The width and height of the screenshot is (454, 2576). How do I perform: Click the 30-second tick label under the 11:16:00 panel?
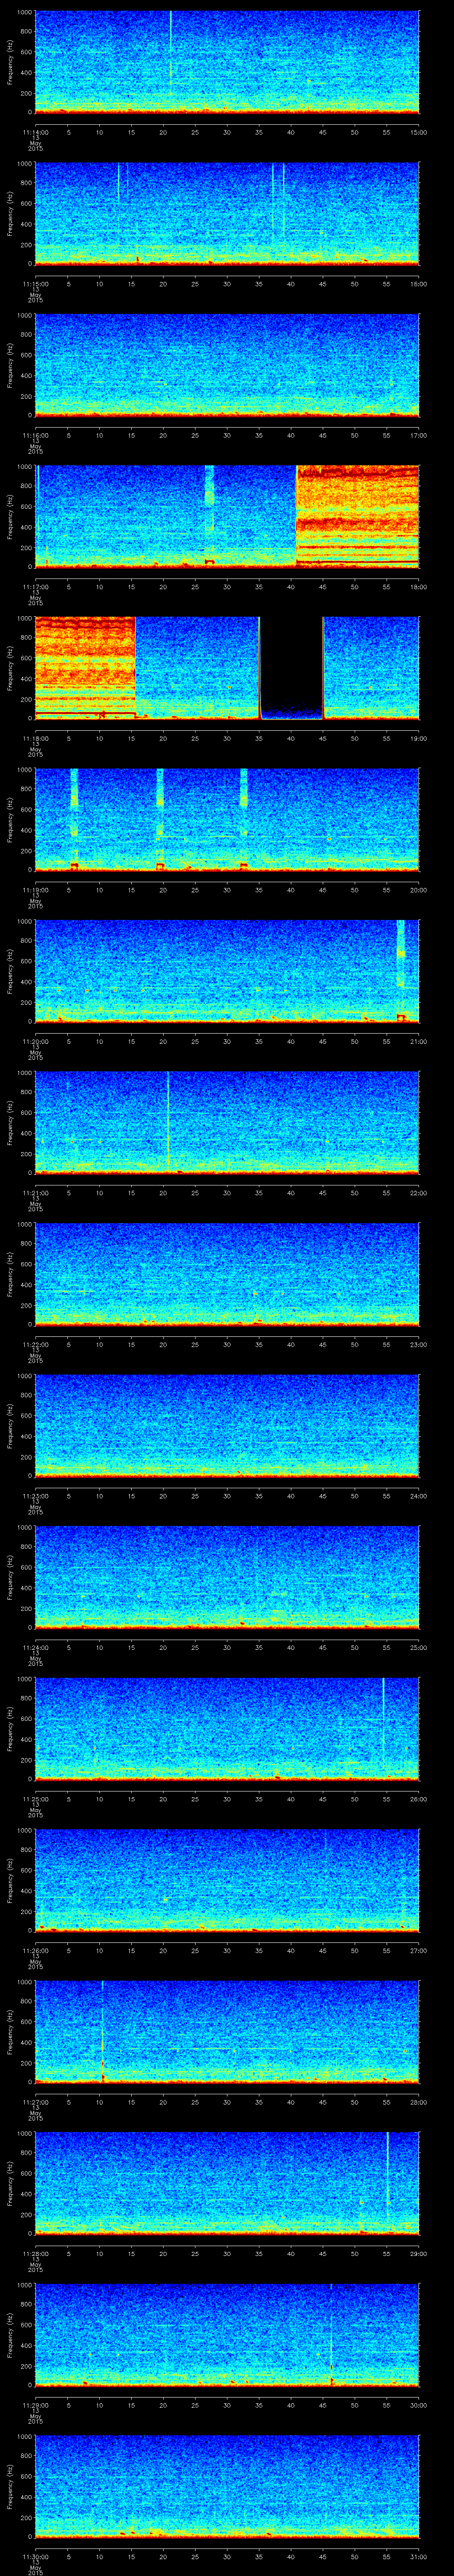pos(227,435)
